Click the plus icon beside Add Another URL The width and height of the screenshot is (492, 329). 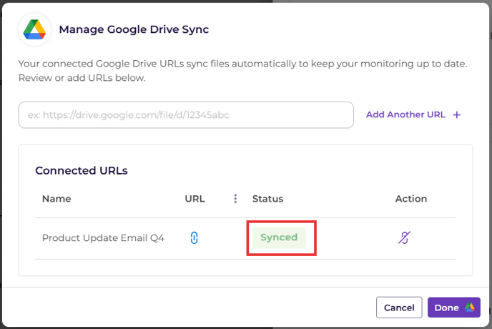[457, 115]
